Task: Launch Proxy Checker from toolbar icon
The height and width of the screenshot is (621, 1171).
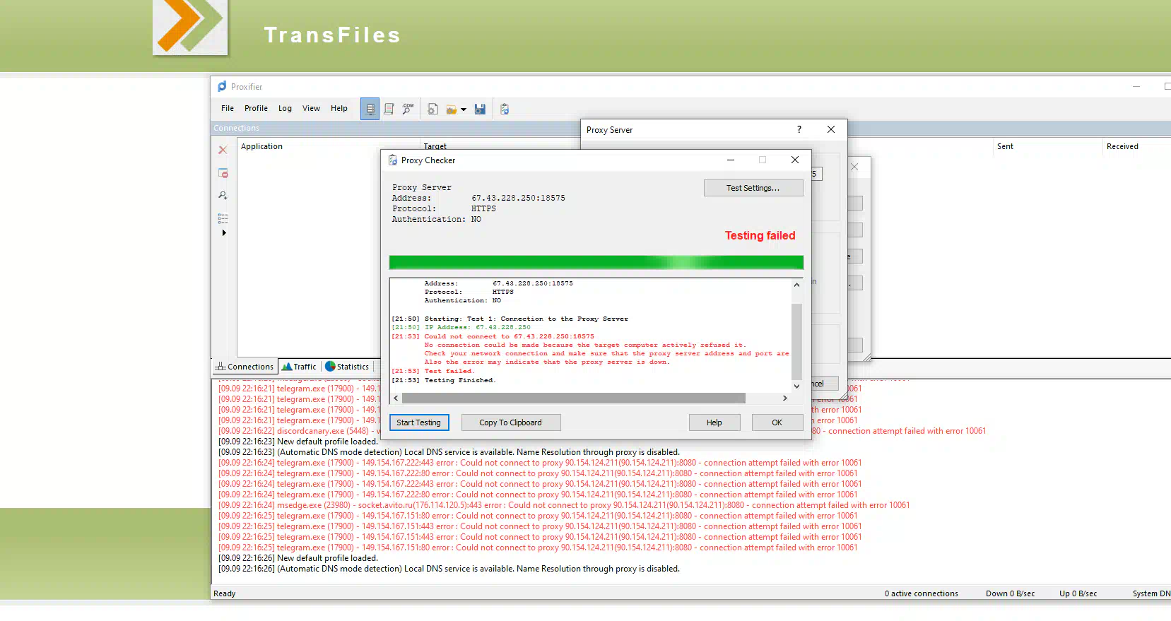Action: click(x=505, y=109)
